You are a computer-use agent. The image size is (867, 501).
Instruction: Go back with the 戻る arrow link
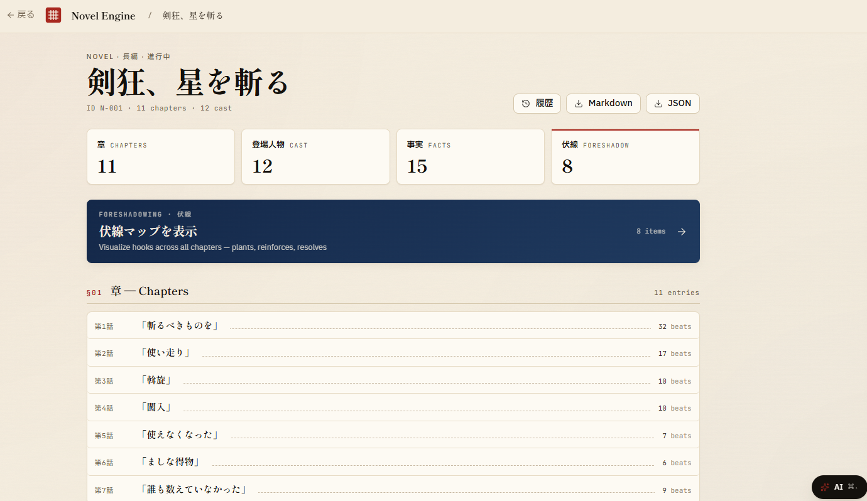point(21,14)
